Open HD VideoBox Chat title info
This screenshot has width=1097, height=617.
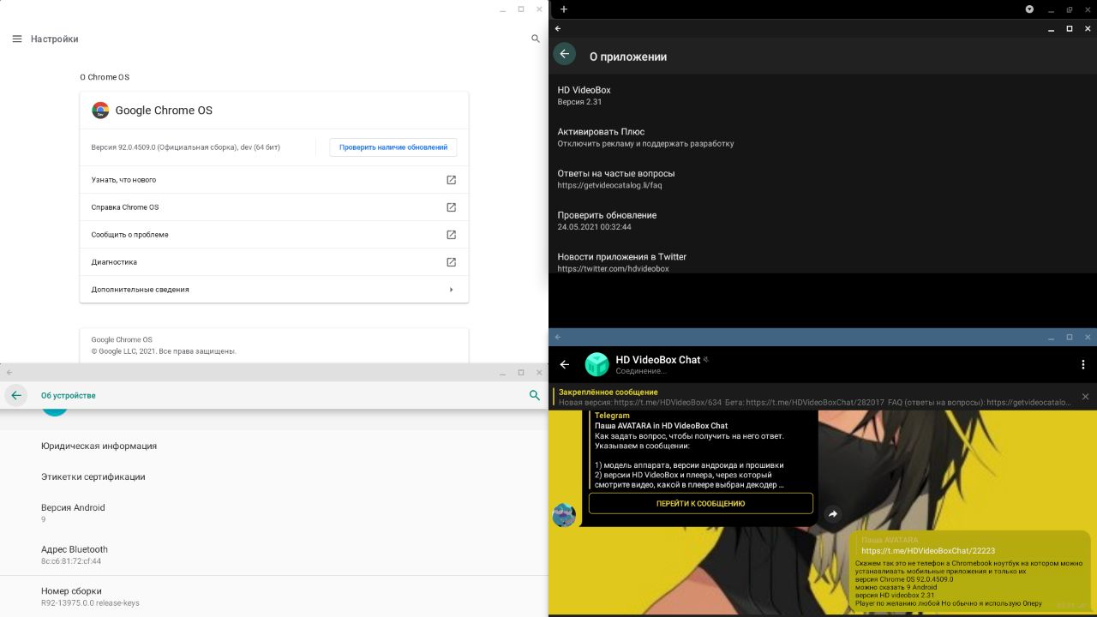[x=658, y=360]
